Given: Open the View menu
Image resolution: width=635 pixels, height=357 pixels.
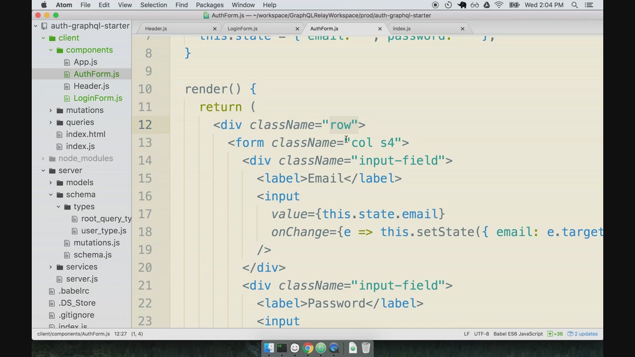Looking at the screenshot, I should pos(125,5).
